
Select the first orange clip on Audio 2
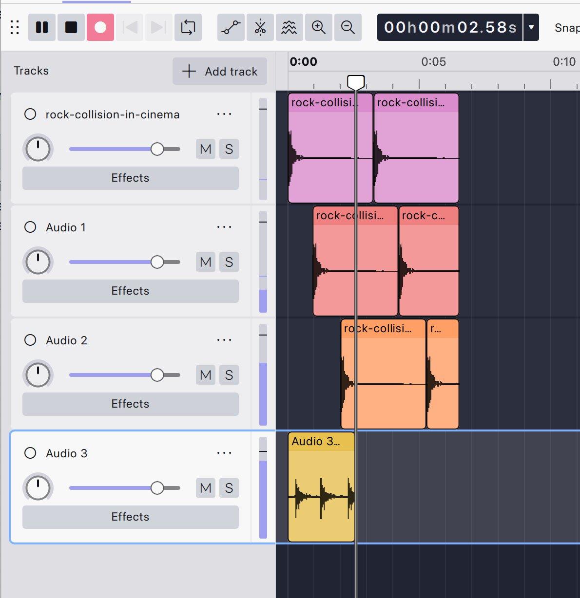pos(383,374)
